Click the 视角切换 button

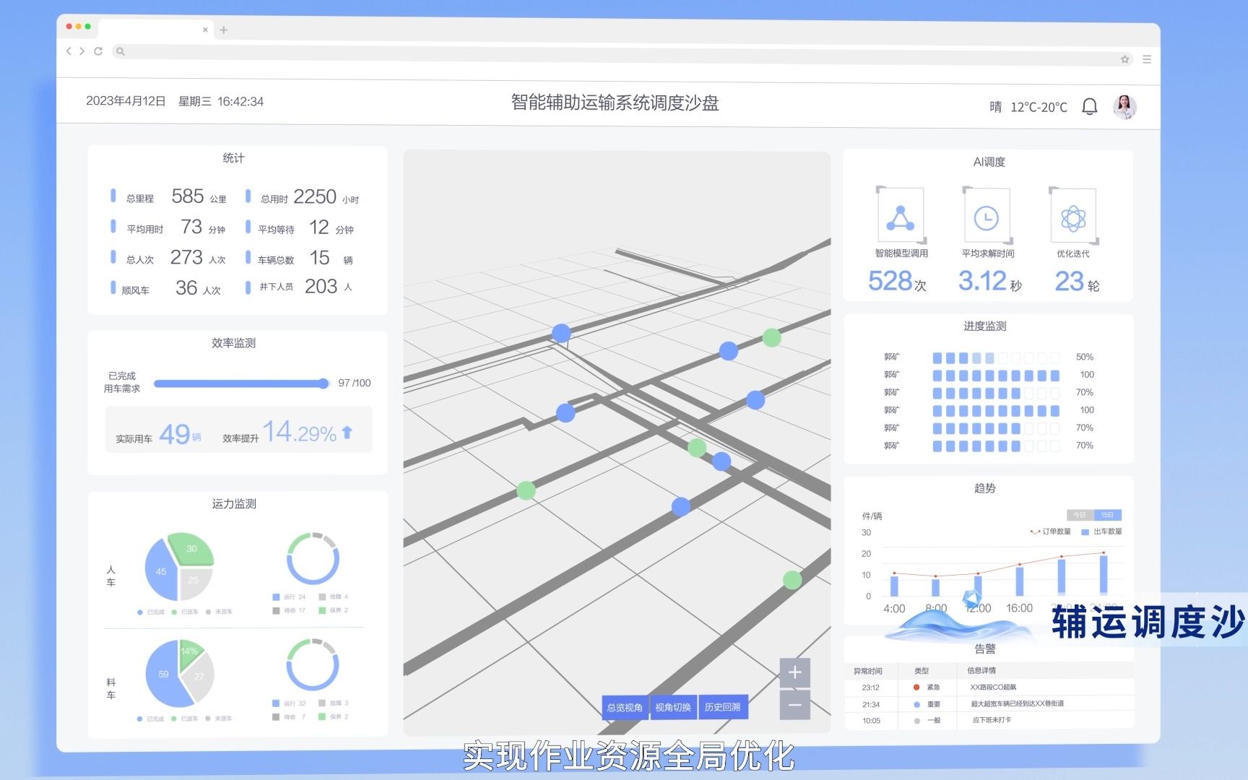[x=673, y=707]
